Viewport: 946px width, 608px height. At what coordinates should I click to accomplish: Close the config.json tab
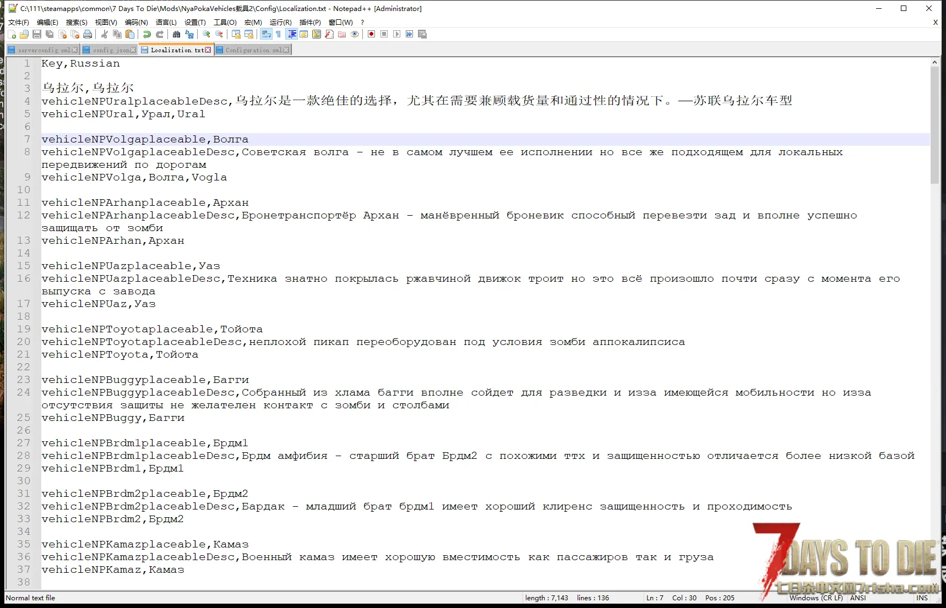pos(133,50)
